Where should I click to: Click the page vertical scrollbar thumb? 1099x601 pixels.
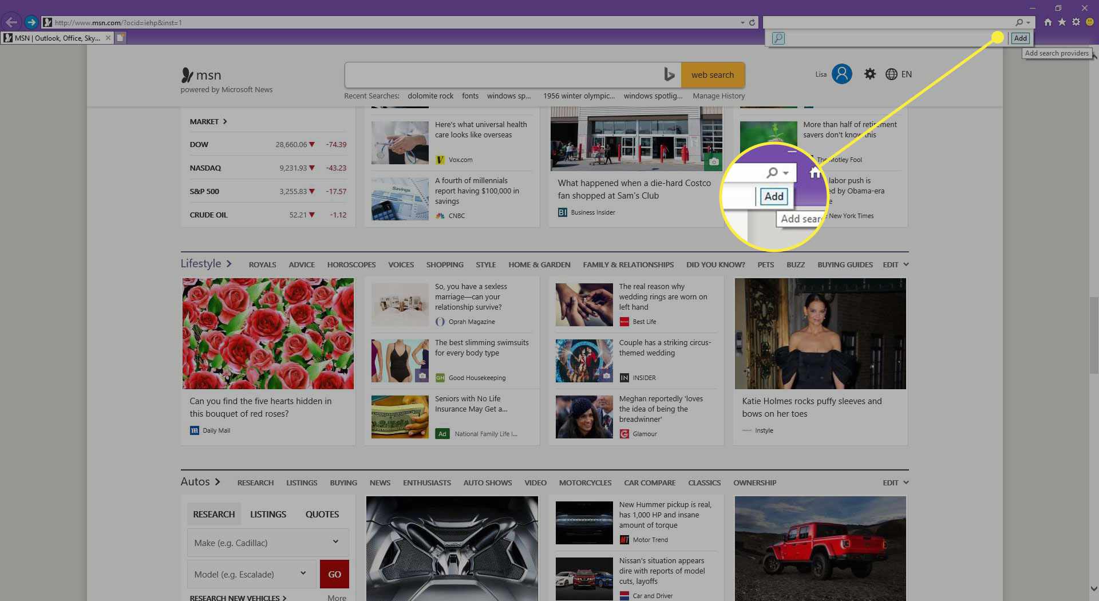click(x=1094, y=335)
